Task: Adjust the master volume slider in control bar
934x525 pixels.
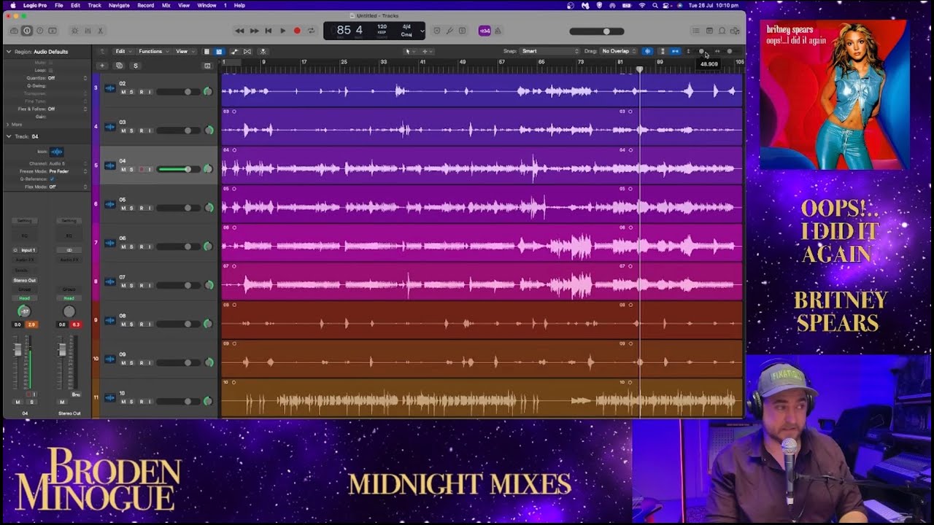Action: [x=597, y=31]
